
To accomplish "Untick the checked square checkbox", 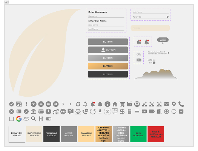I will point(181,112).
